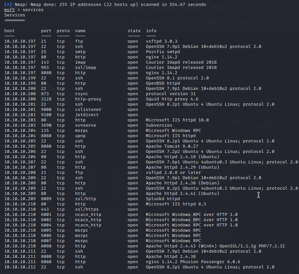The height and width of the screenshot is (274, 299).
Task: Click the 'nginx 1.14.2 Phusion Passenger' entry
Action: (193, 262)
